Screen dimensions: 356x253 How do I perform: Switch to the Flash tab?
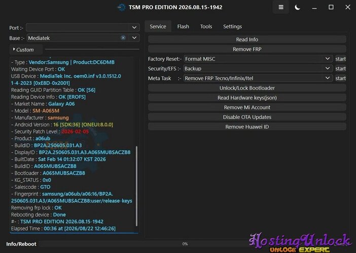183,26
